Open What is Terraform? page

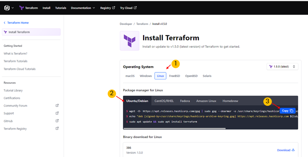pos(15,53)
